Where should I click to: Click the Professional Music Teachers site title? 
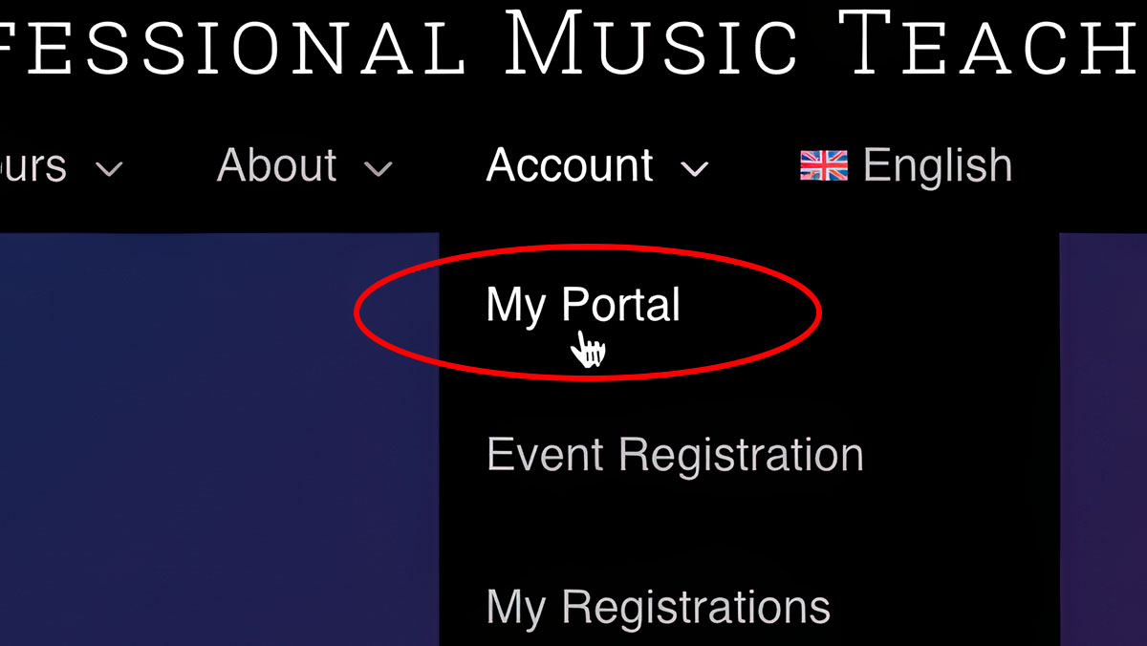[573, 43]
